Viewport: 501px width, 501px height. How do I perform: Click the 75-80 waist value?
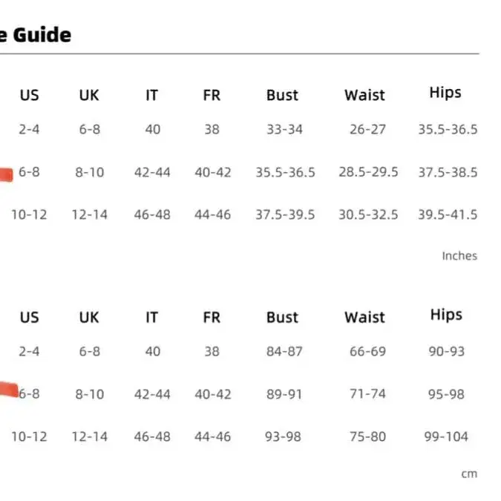367,436
